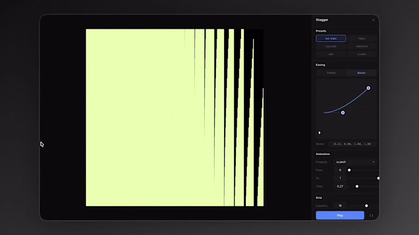Switch easing to Bezier tab
The image size is (419, 235).
[361, 73]
